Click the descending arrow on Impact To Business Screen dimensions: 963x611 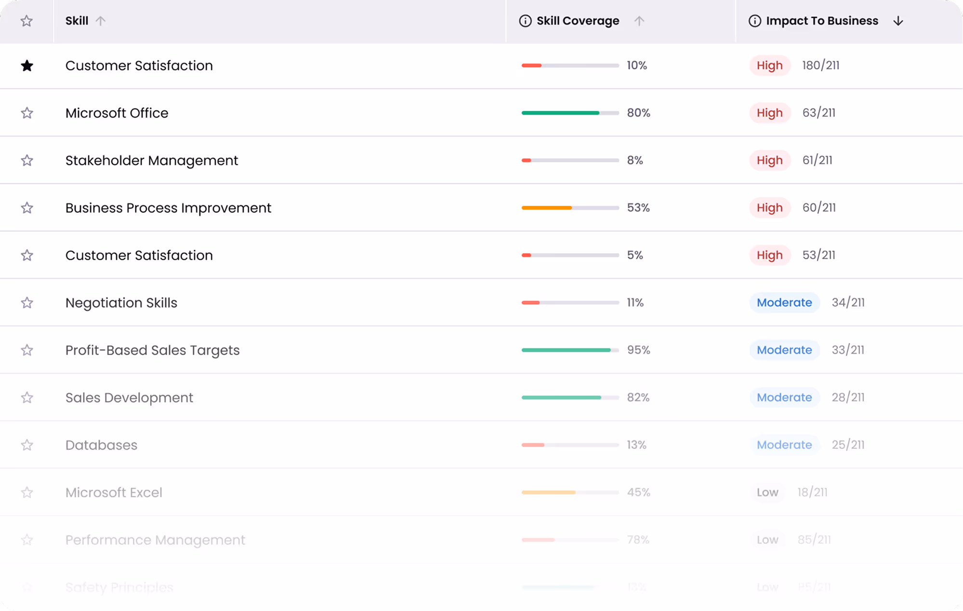tap(898, 21)
